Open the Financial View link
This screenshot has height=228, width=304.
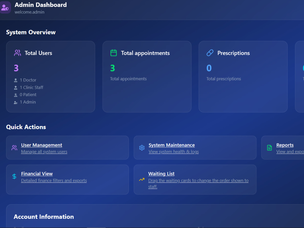click(37, 174)
